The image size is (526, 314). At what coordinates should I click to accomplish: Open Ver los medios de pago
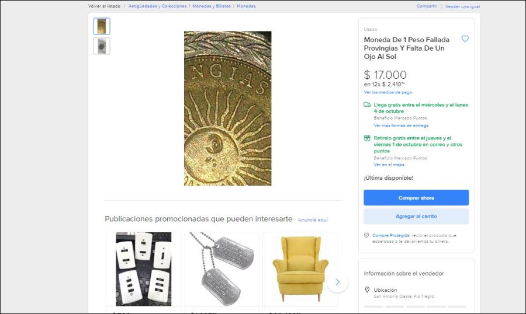tap(387, 92)
